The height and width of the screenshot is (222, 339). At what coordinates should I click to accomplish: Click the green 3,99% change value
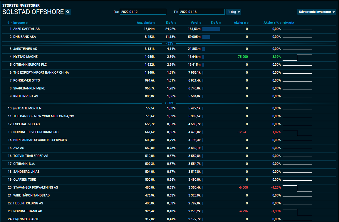point(276,57)
